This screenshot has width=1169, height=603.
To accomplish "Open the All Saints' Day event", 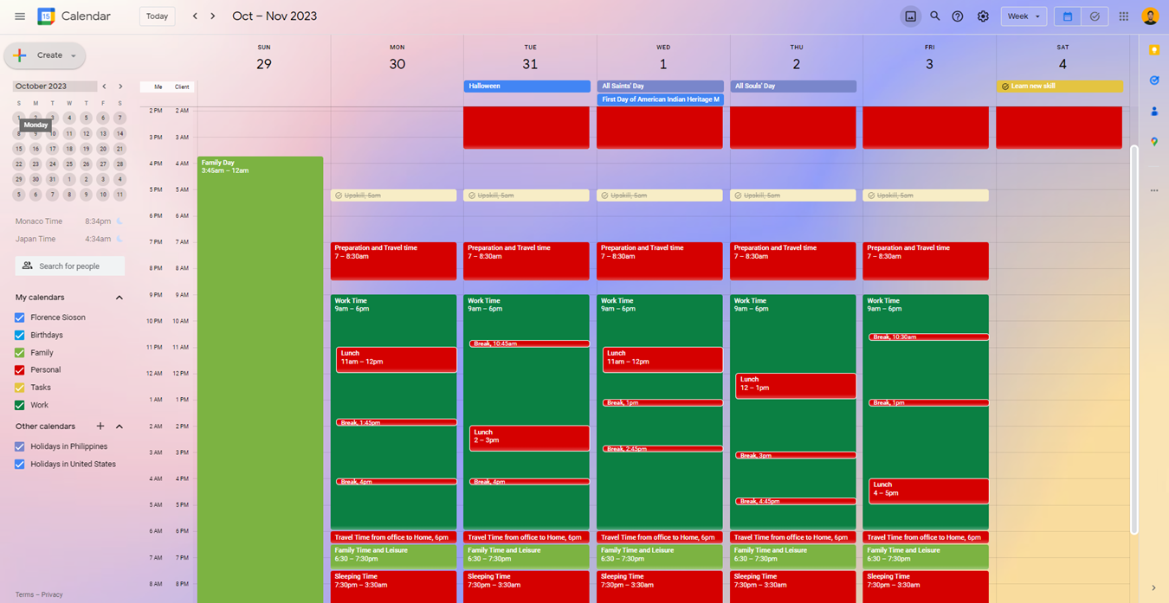I will coord(660,87).
